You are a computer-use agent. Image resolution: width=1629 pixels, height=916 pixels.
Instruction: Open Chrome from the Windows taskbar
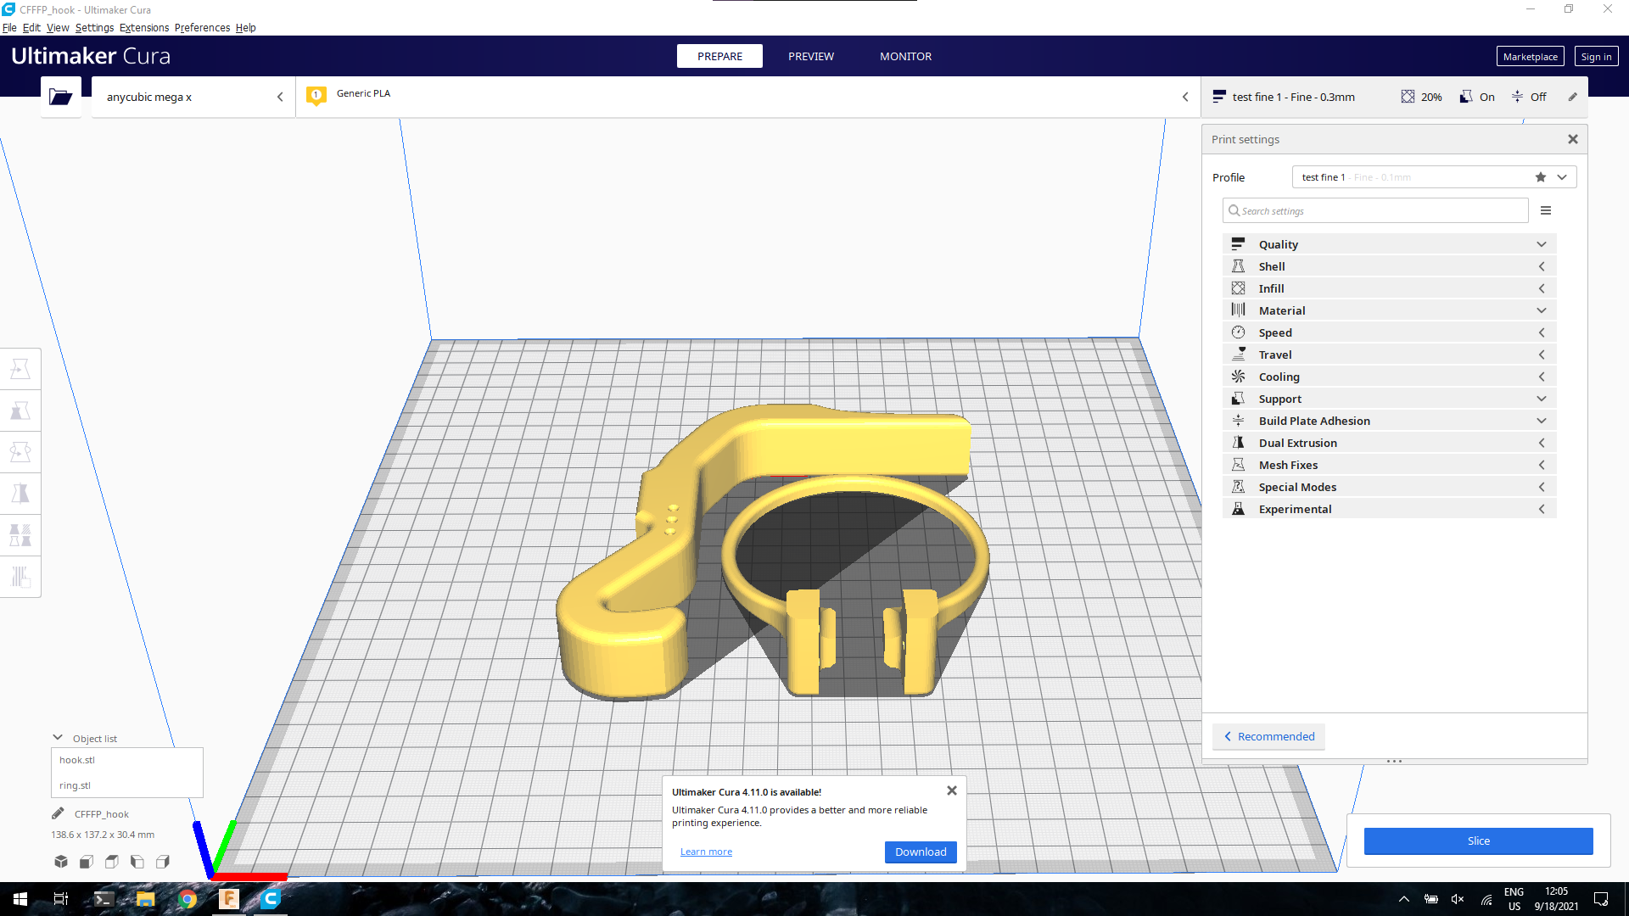tap(188, 899)
